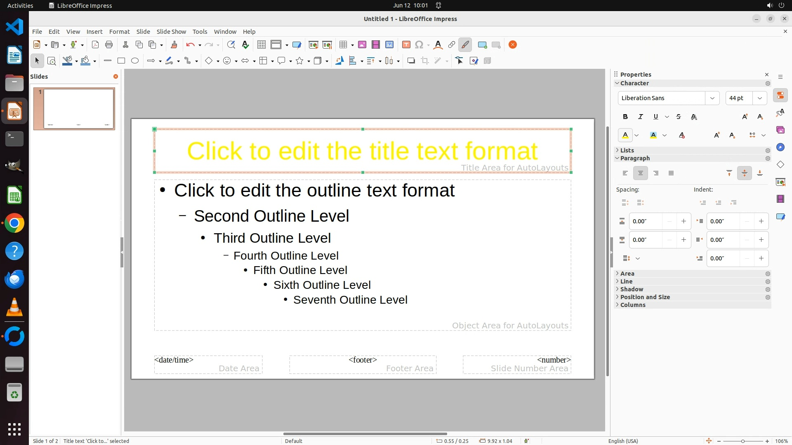This screenshot has height=445, width=792.
Task: Open the Slide Show menu
Action: 171,32
